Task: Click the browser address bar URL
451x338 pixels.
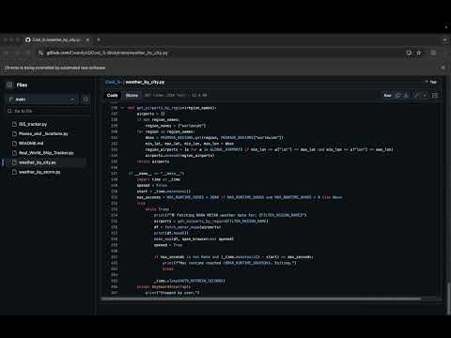Action: 107,53
